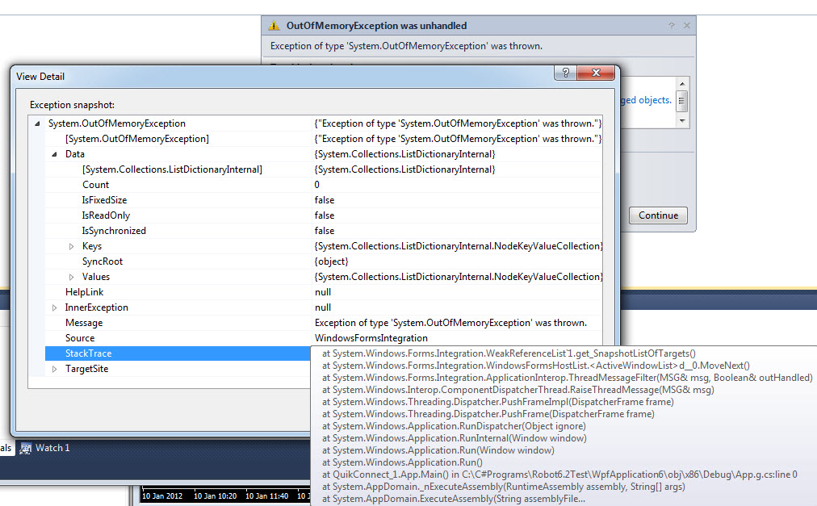The width and height of the screenshot is (817, 506).
Task: Click the Watch 1 tab icon
Action: coord(26,448)
